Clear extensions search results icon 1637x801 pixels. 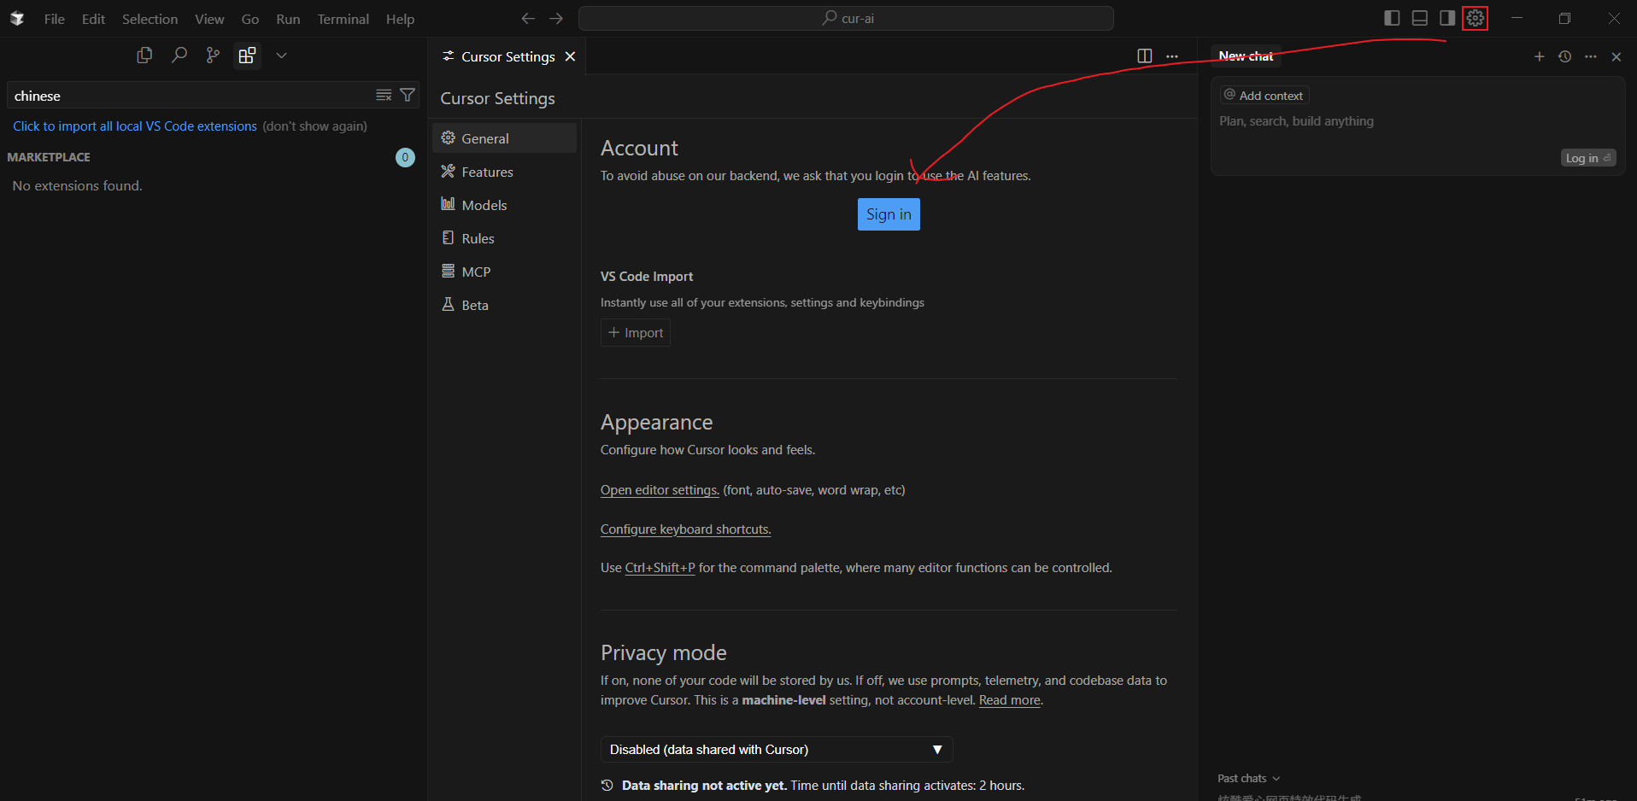click(x=384, y=95)
